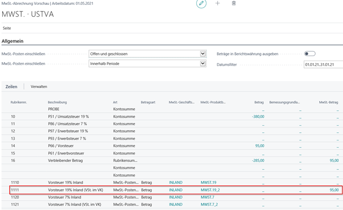The image size is (343, 210).
Task: Select the 'Vorsteuer 7% Inland' description in row 1120
Action: 64,197
